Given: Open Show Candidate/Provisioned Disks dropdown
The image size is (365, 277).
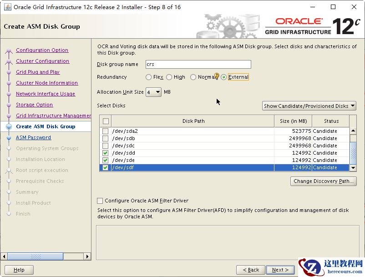Looking at the screenshot, I should (309, 106).
